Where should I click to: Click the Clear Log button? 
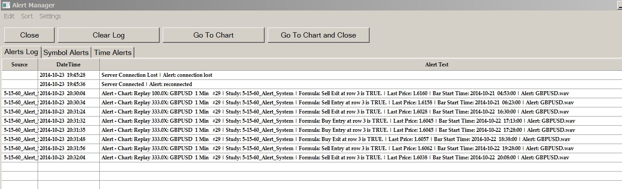108,35
